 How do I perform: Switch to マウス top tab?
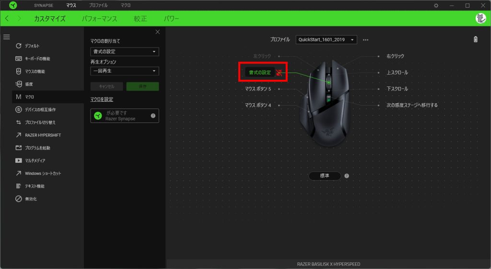pos(71,5)
